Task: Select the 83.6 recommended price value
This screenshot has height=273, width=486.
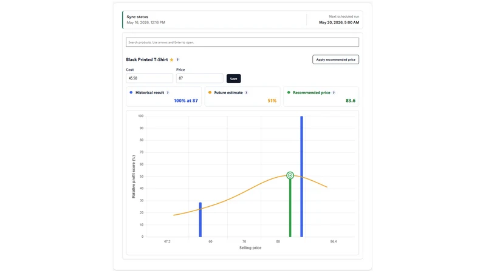Action: coord(351,101)
